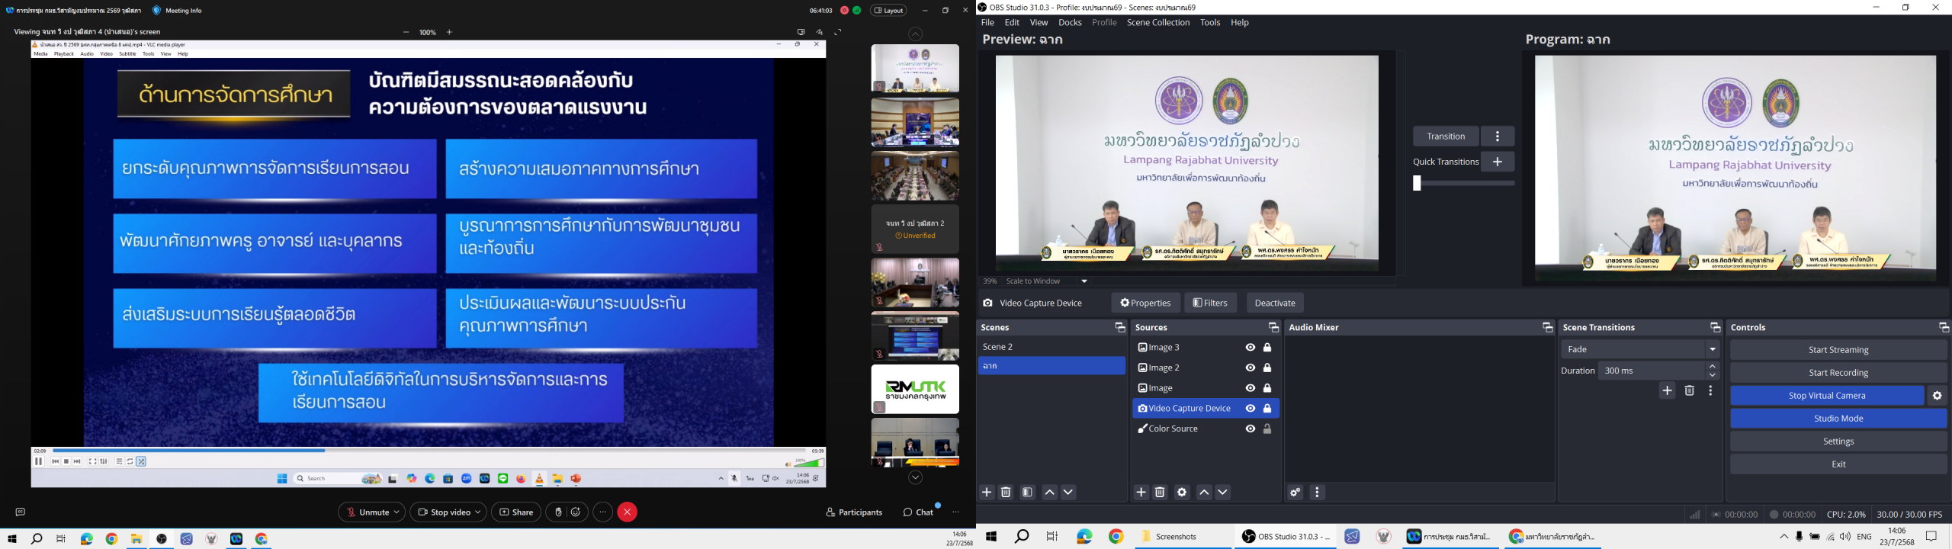Screen dimensions: 1952x549
Task: Click Start Streaming button
Action: point(1838,350)
